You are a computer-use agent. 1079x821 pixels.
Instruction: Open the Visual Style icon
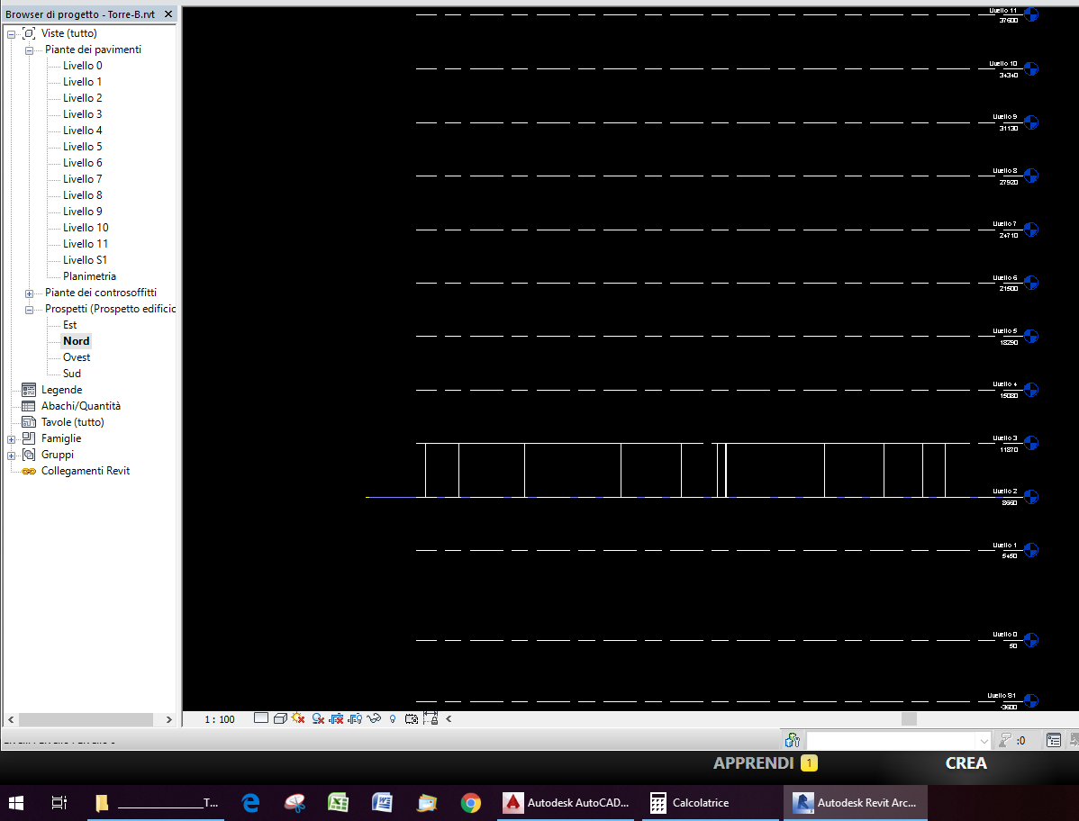click(280, 718)
